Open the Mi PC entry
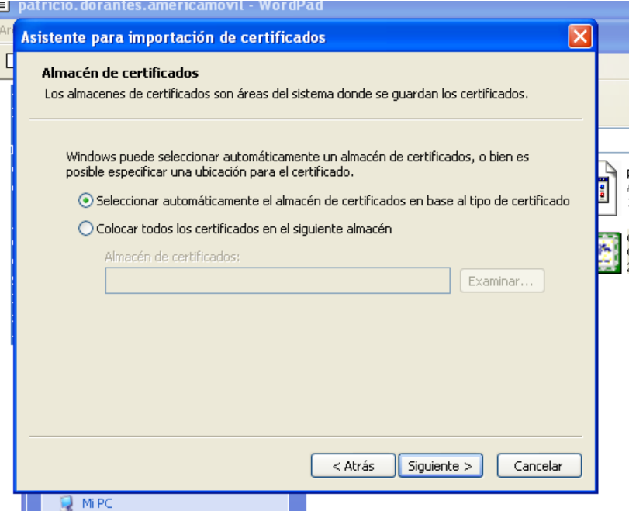 [93, 502]
